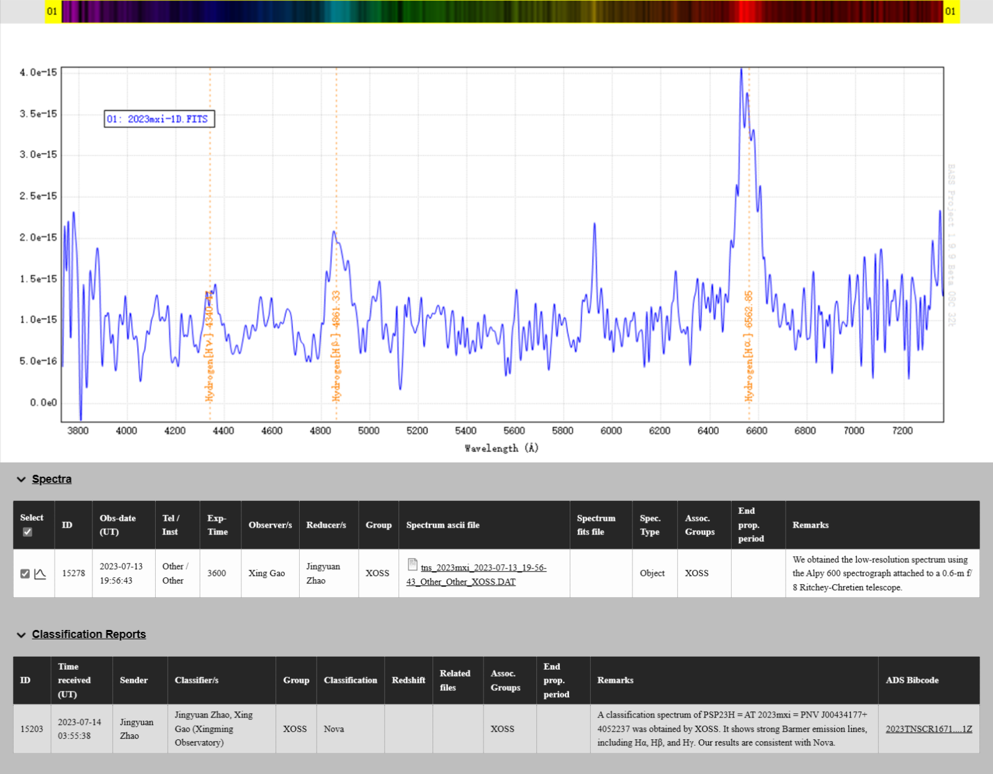Viewport: 993px width, 774px height.
Task: Click the Wavelength (Å) axis label
Action: 501,448
